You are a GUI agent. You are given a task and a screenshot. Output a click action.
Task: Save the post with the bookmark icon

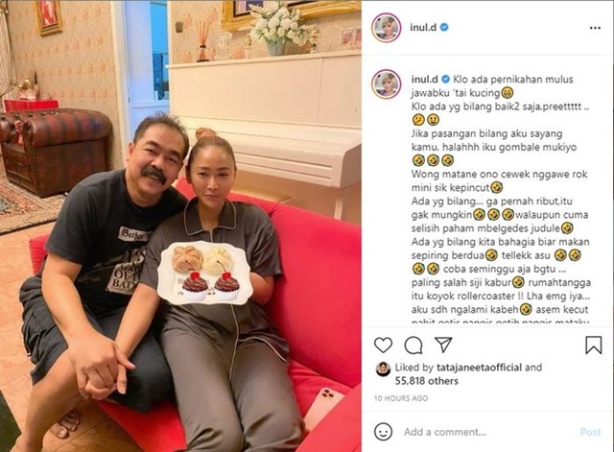click(x=594, y=345)
